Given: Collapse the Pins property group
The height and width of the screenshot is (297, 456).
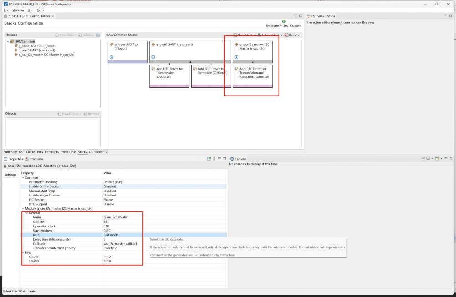Looking at the screenshot, I should (23, 252).
